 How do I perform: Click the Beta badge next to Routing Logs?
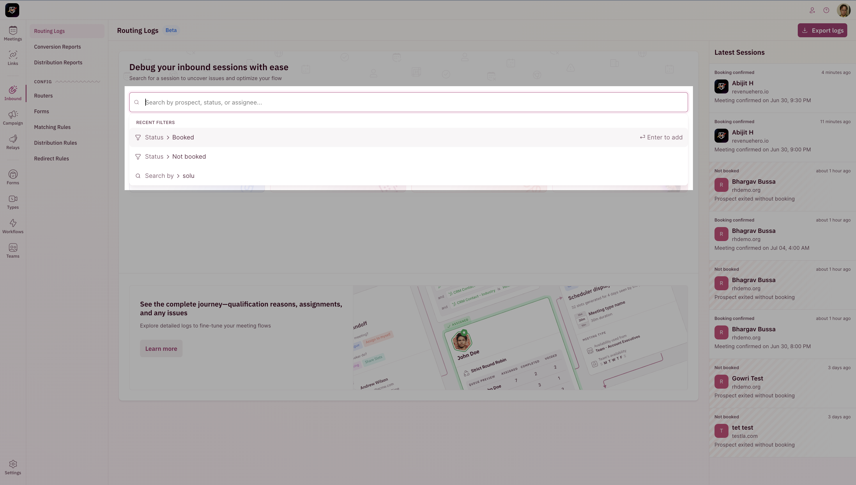pos(171,30)
